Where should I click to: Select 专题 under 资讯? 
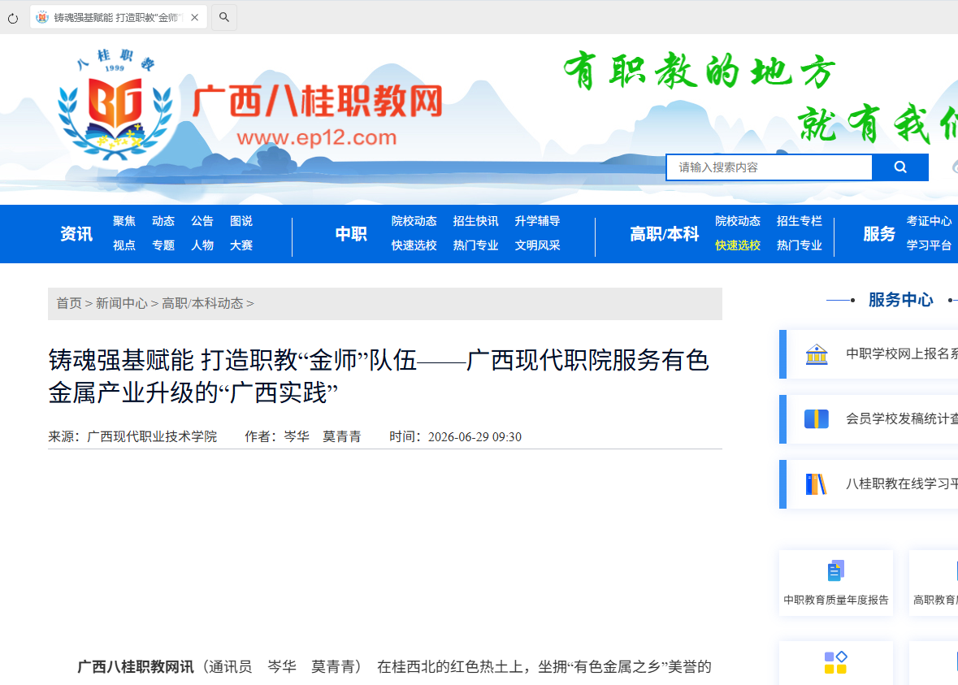point(163,245)
